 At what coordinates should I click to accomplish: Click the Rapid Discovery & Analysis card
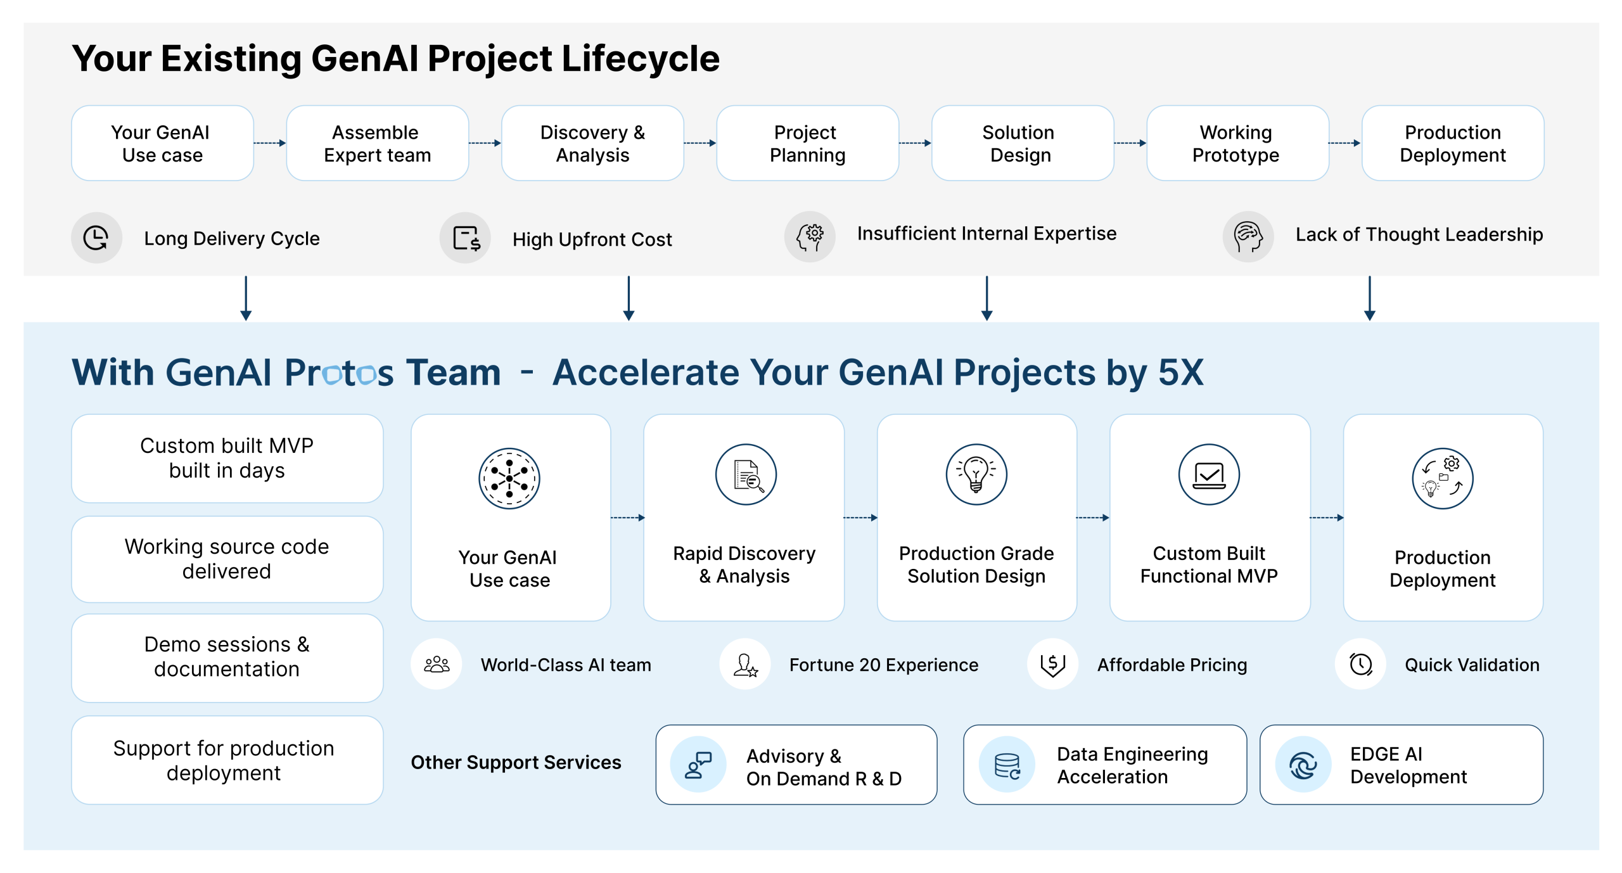pyautogui.click(x=744, y=518)
